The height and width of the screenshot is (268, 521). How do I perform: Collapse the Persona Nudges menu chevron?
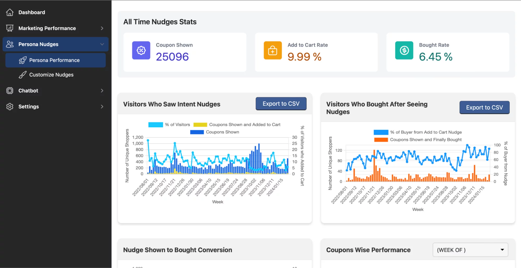coord(102,44)
